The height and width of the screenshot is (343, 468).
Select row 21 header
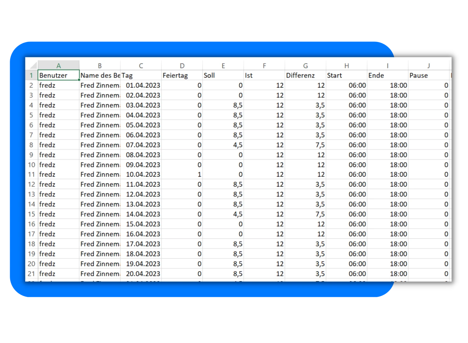[x=31, y=274]
